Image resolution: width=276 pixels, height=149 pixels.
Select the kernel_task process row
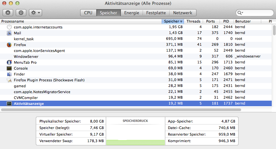pos(136,39)
